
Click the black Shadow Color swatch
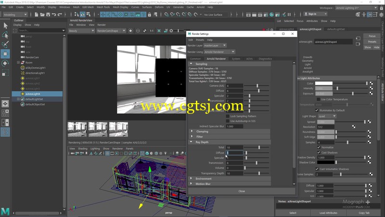[326, 163]
